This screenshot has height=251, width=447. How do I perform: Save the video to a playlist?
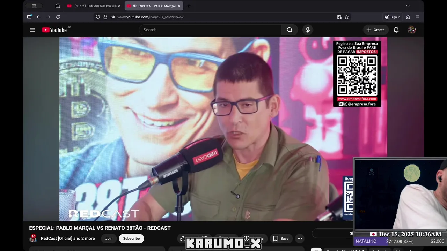[x=281, y=238]
